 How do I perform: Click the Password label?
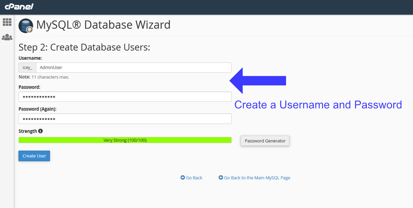point(29,87)
